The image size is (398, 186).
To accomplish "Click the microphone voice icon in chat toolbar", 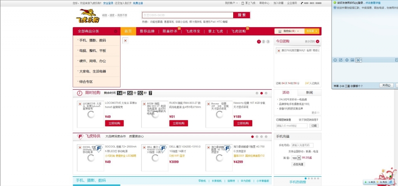I will point(346,60).
